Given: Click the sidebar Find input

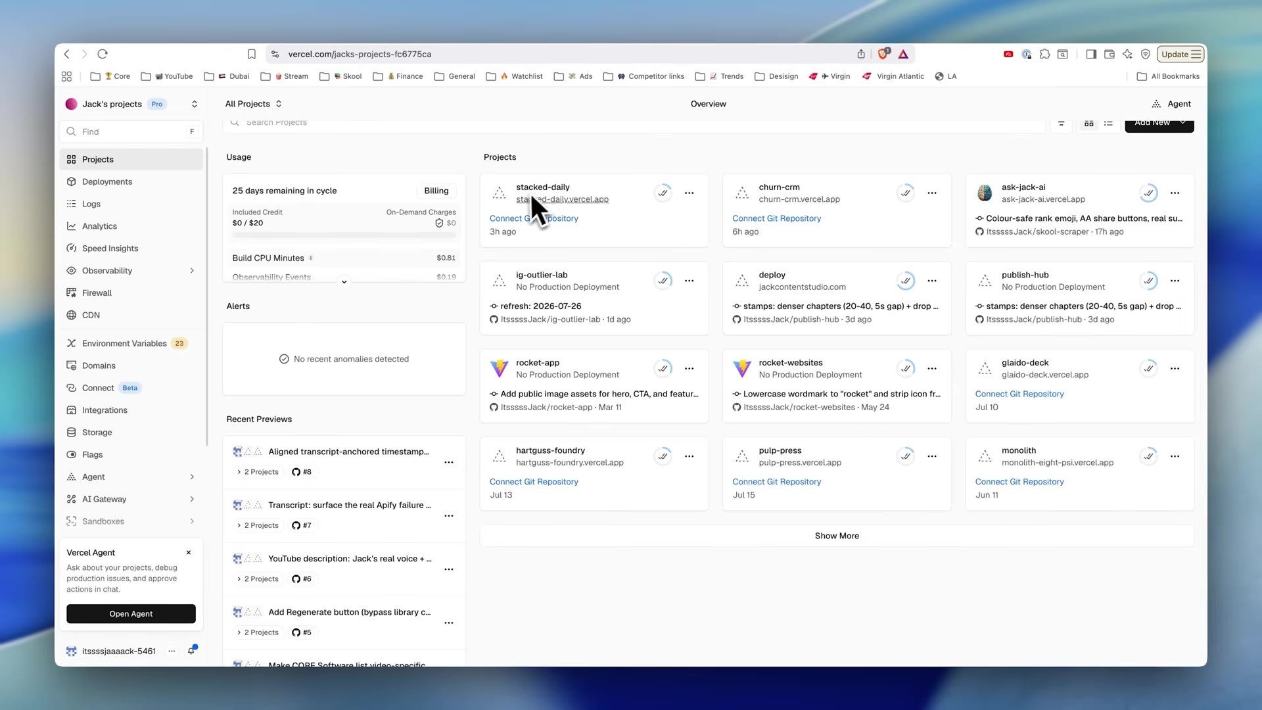Looking at the screenshot, I should [x=131, y=132].
